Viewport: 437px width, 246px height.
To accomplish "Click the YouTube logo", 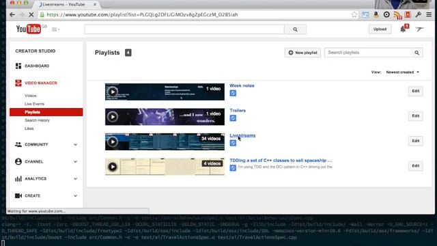I will (29, 29).
